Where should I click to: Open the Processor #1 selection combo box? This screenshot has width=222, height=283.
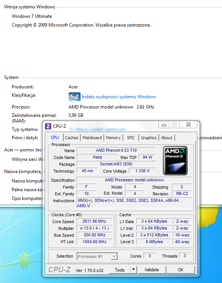pos(97,256)
